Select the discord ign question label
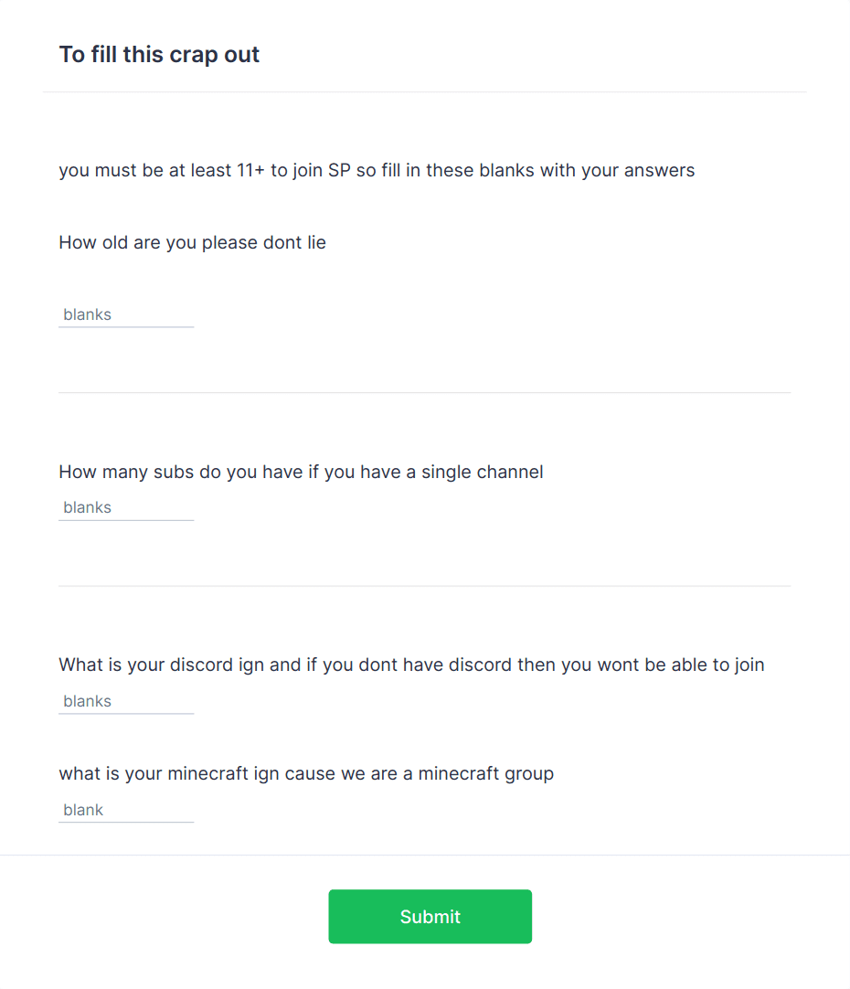 pos(411,665)
